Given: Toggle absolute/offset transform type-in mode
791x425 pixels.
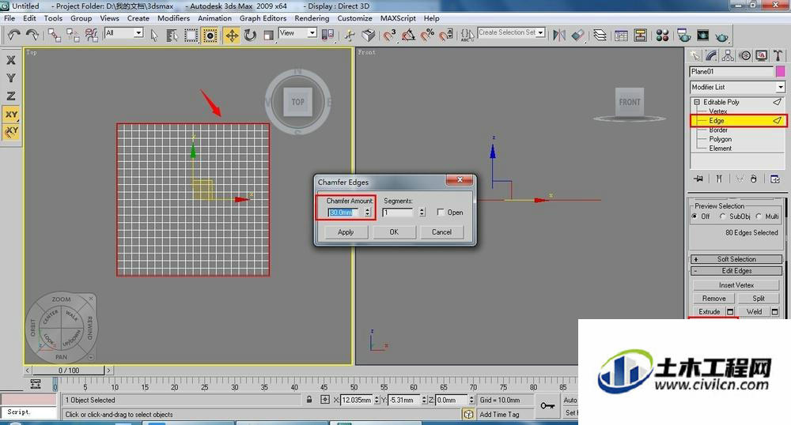Looking at the screenshot, I should [x=325, y=399].
